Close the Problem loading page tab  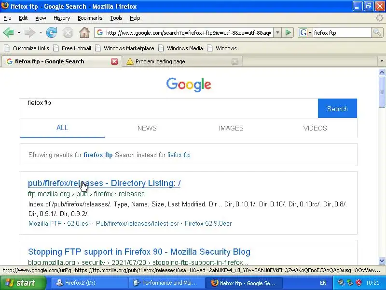tap(235, 61)
